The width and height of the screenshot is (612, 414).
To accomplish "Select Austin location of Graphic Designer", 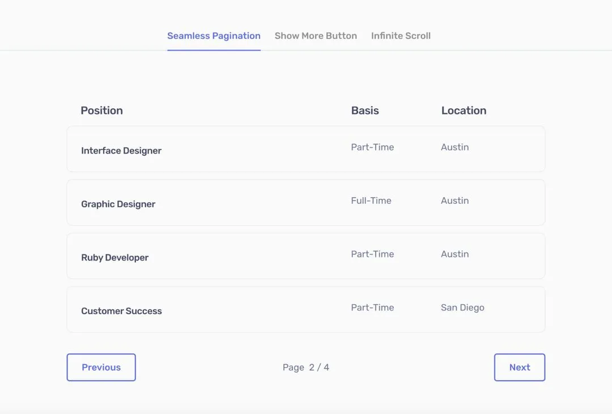I will pos(454,200).
